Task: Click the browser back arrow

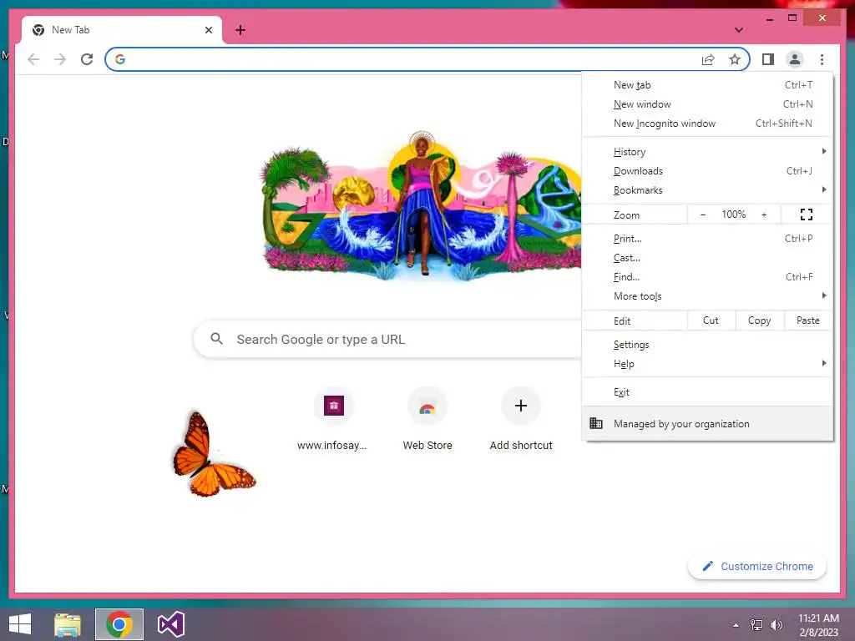Action: (x=33, y=59)
